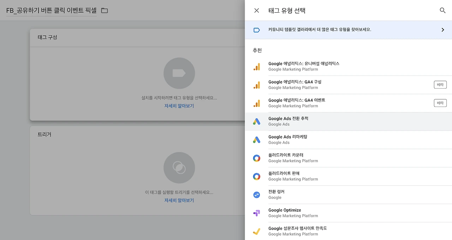Screen dimensions: 452x240
Task: Expand community template gallery chevron arrow
Action: coord(443,30)
